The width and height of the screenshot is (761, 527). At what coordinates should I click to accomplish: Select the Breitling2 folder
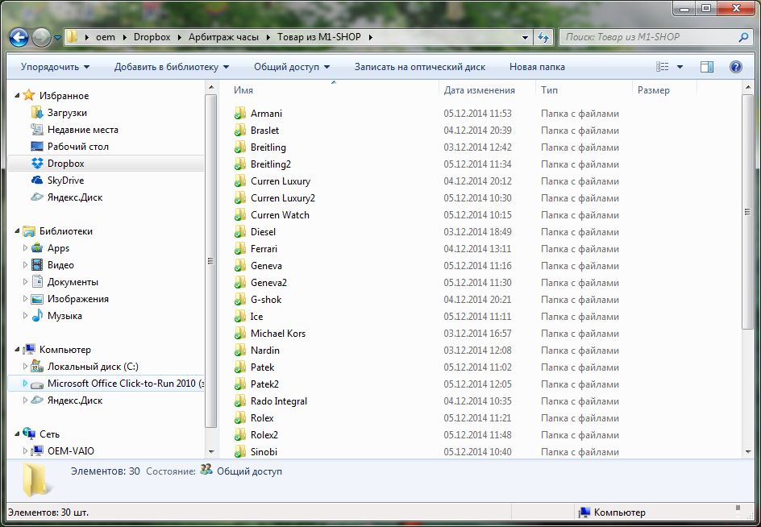(x=270, y=164)
